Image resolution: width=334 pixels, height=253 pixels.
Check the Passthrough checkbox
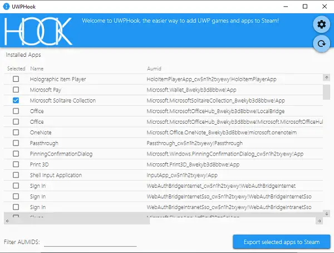(16, 143)
